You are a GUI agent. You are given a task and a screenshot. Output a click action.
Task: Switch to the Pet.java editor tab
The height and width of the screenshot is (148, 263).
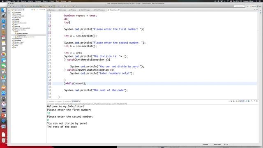[73, 10]
